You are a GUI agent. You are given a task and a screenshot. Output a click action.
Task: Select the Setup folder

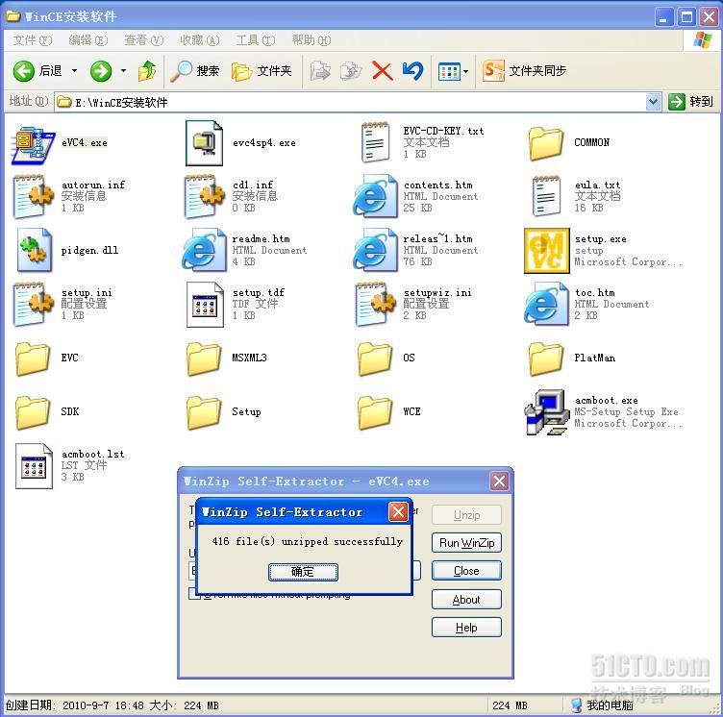204,412
